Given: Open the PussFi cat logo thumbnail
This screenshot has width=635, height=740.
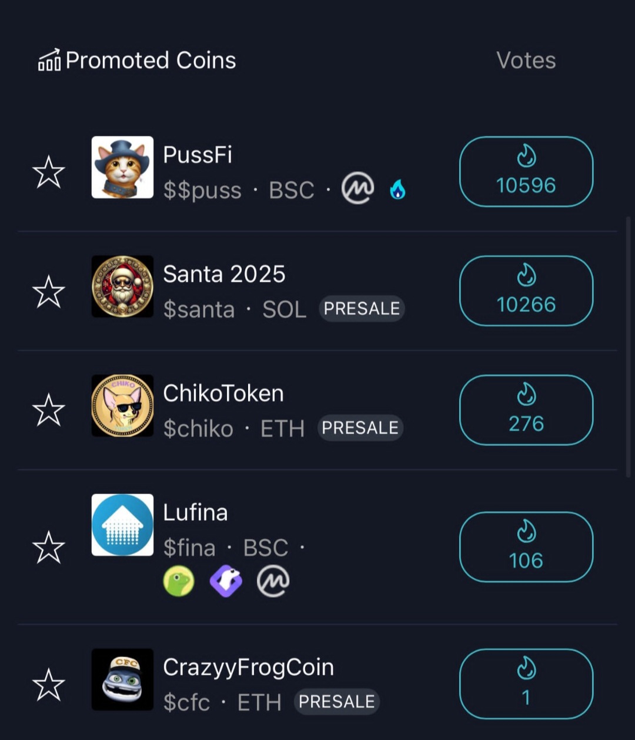Looking at the screenshot, I should click(x=122, y=167).
